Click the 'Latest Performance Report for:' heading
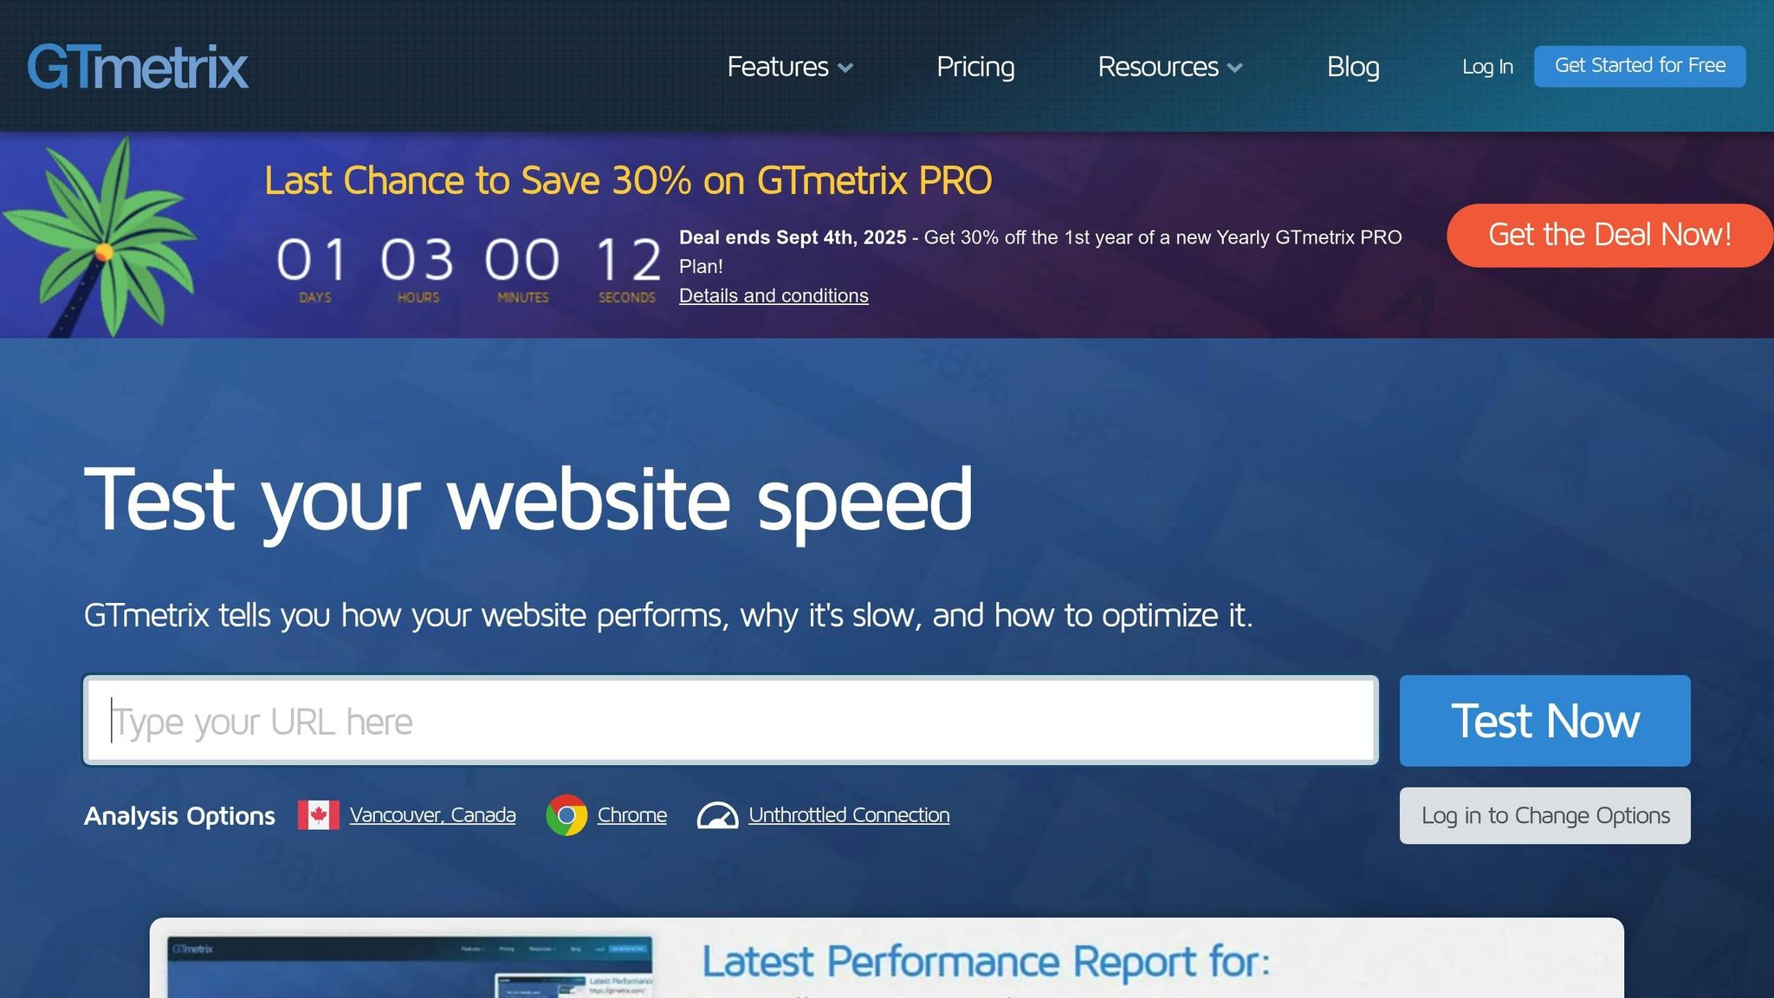The image size is (1774, 998). [986, 962]
